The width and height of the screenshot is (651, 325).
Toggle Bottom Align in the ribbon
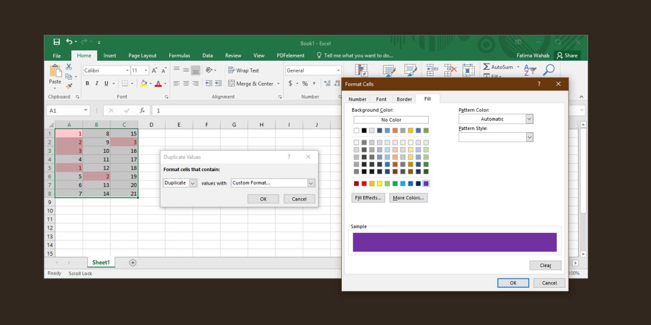click(x=196, y=70)
